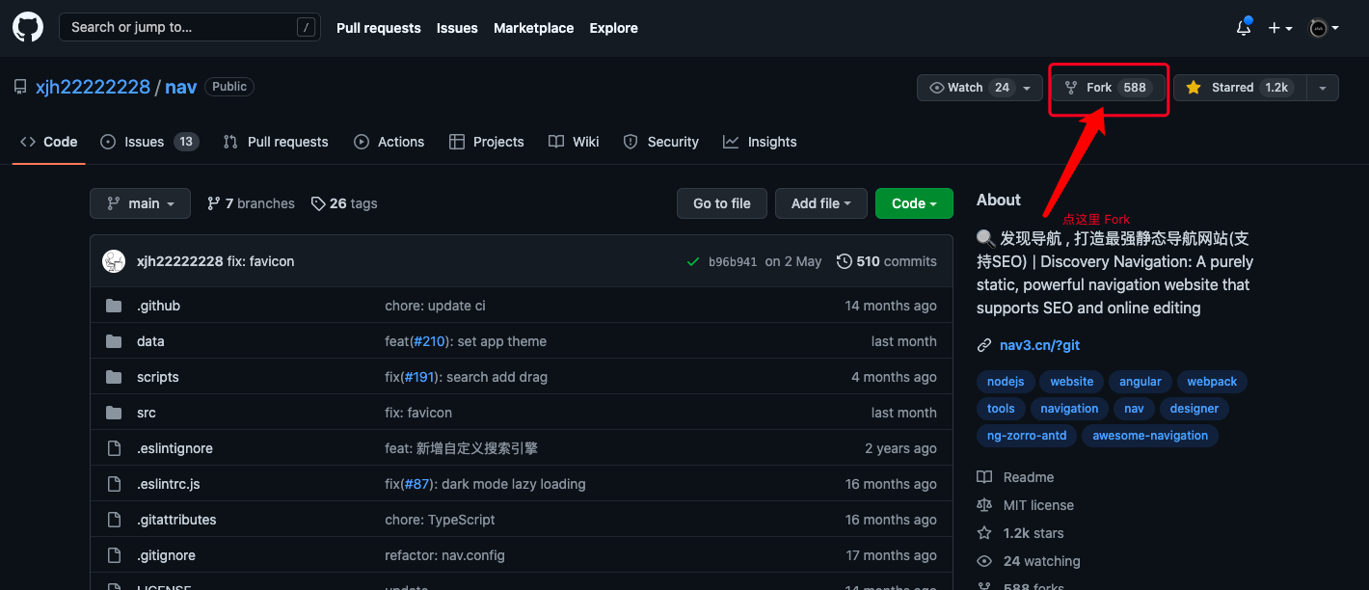This screenshot has width=1369, height=590.
Task: Open the Insights tab
Action: tap(761, 142)
